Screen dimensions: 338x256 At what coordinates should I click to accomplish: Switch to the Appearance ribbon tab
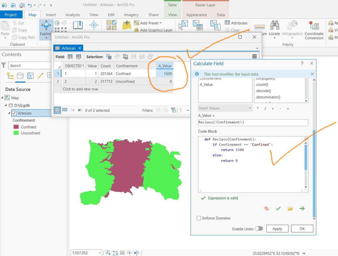click(x=196, y=15)
